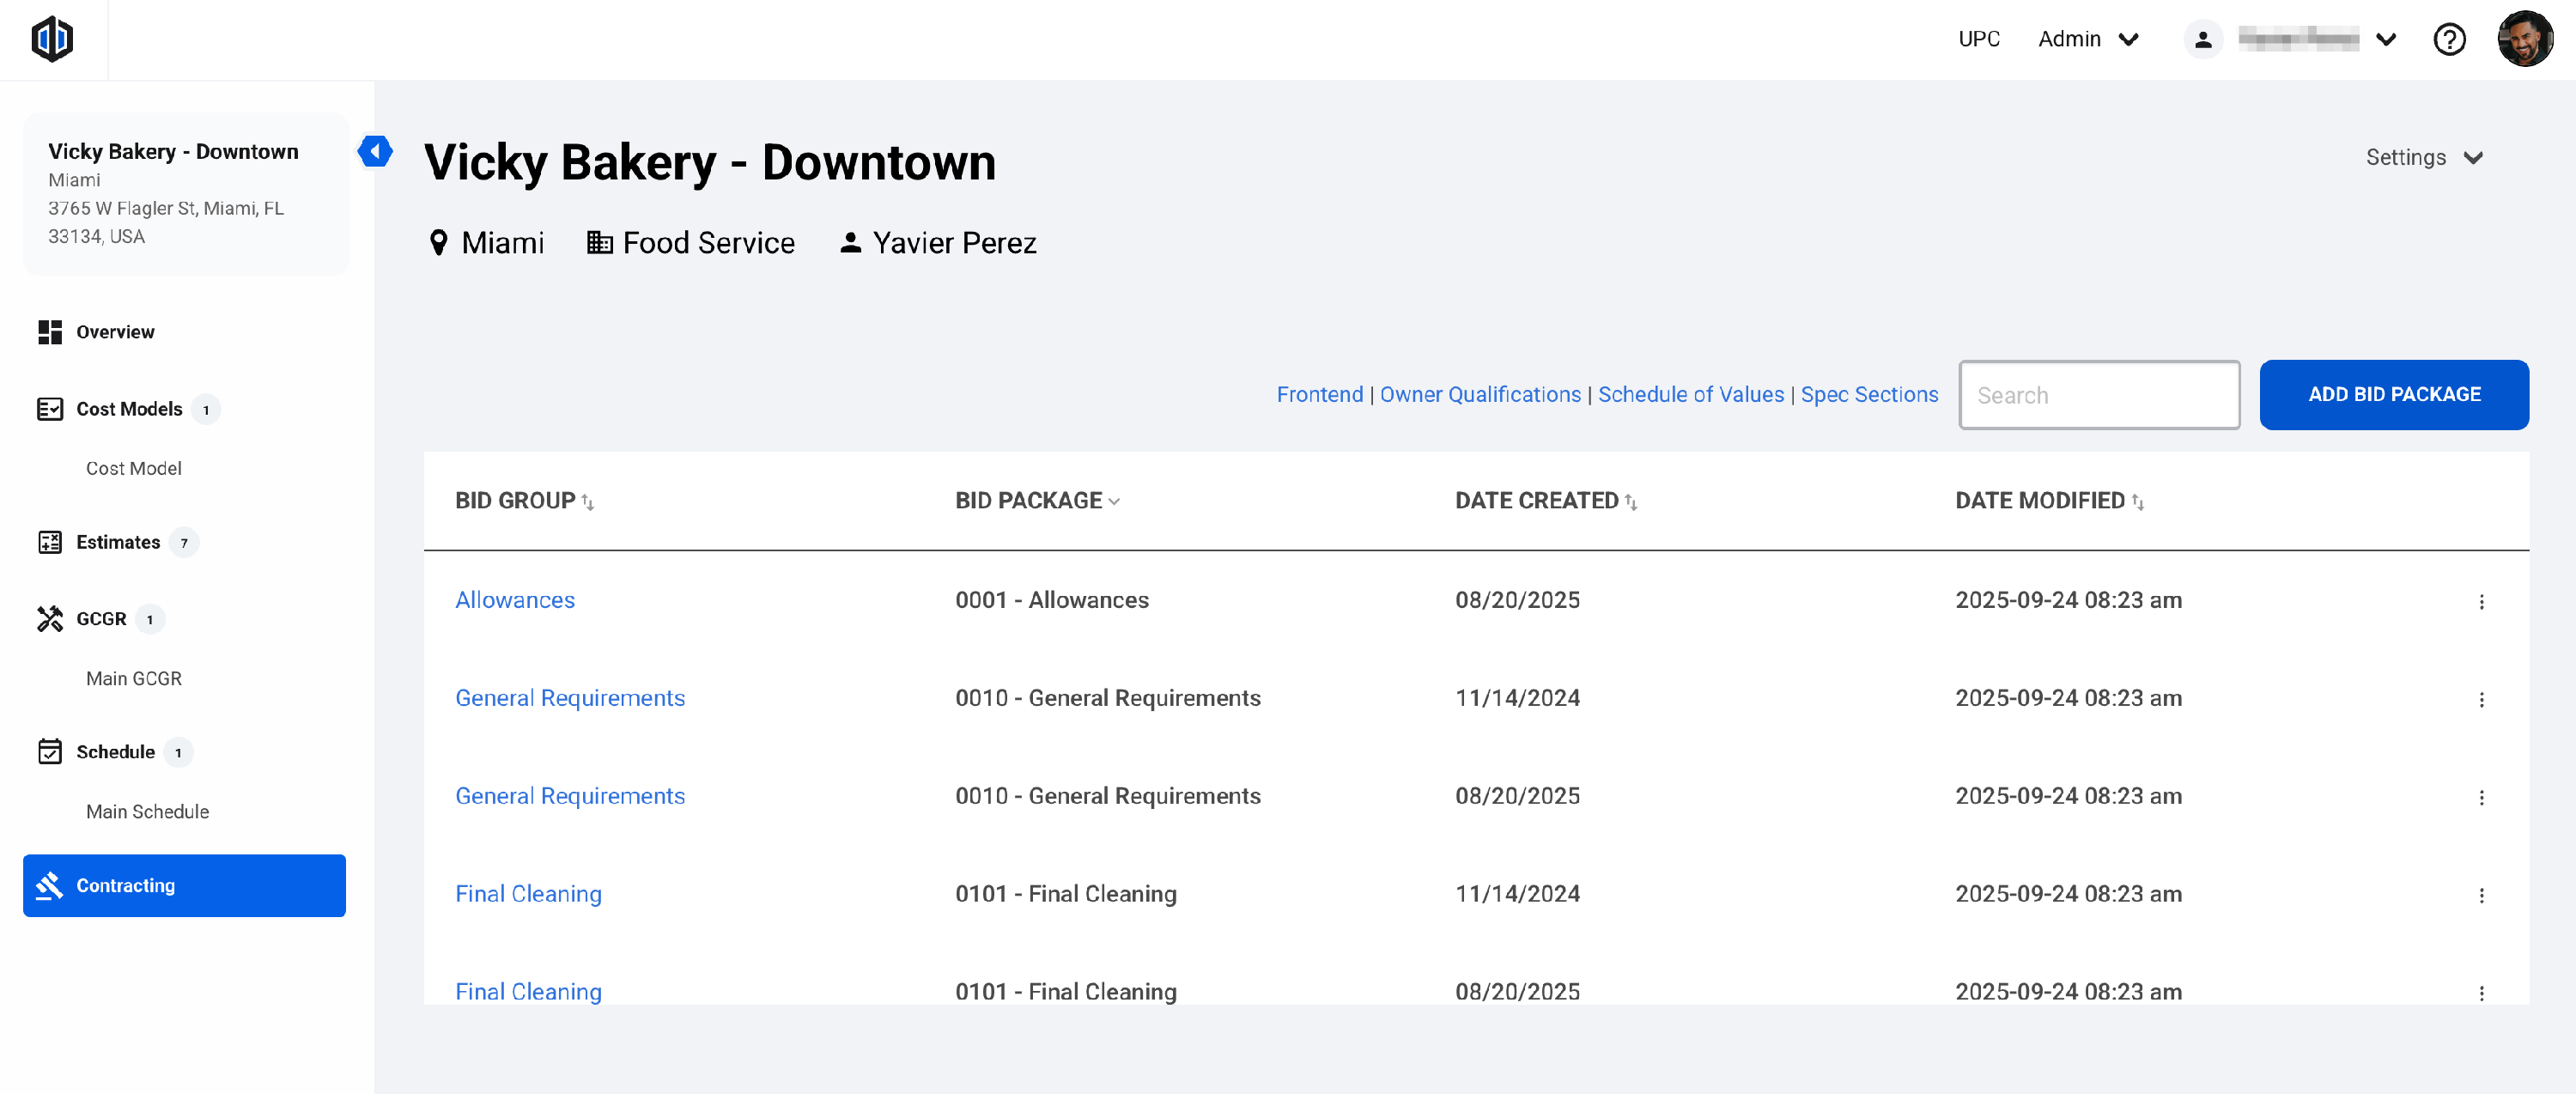Select Main GCGR in sidebar

click(134, 678)
